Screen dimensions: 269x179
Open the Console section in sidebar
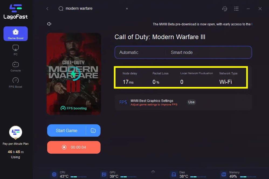pos(16,66)
